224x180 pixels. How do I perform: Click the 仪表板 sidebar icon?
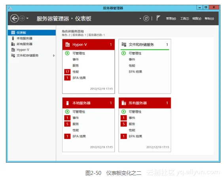click(x=13, y=33)
